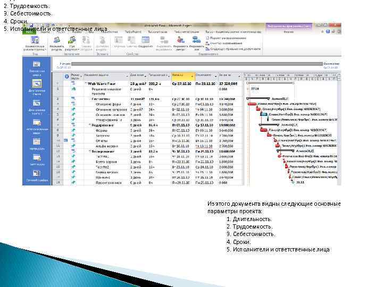Viewport: 383px width, 287px height.
Task: Select the Web Work Flow task name
Action: [102, 84]
